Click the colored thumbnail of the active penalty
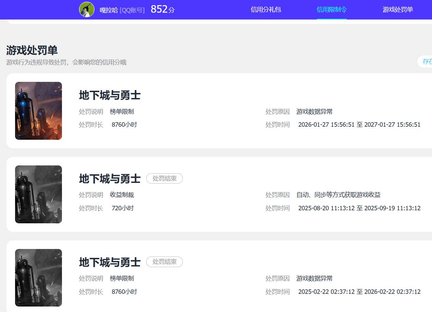Image resolution: width=432 pixels, height=312 pixels. click(38, 110)
